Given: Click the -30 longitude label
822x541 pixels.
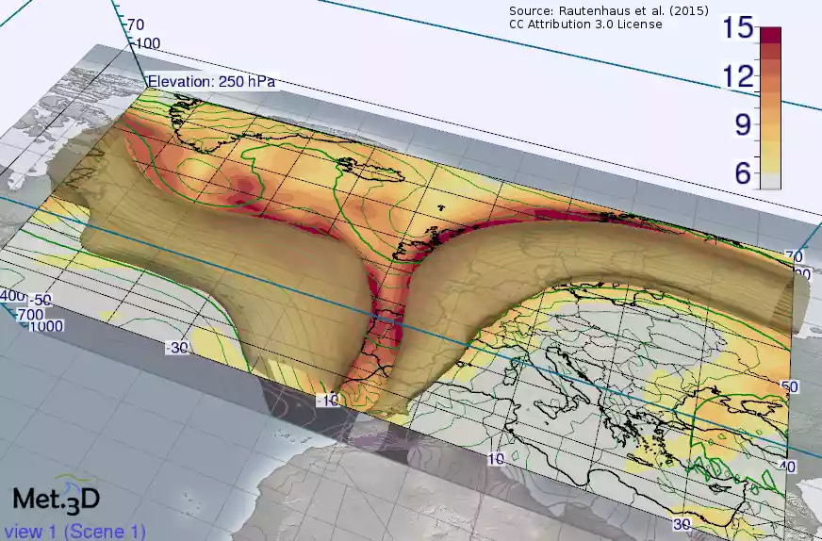Looking at the screenshot, I should click(x=177, y=347).
